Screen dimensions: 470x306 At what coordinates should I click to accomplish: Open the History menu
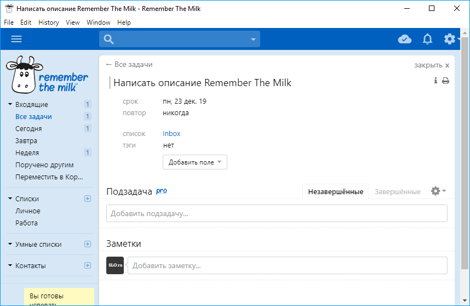tap(49, 22)
